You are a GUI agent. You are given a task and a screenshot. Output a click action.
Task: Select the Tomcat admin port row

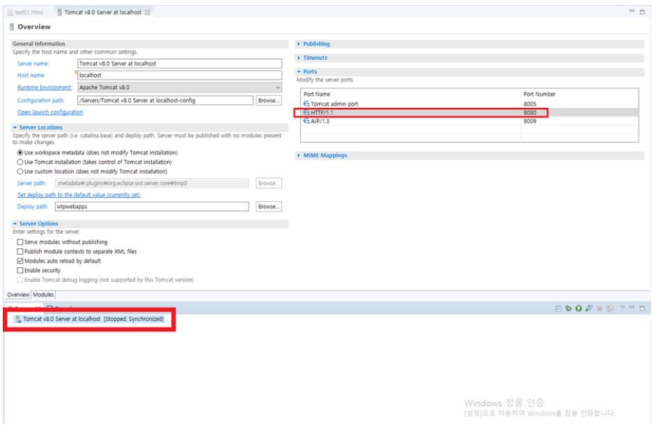(x=469, y=104)
